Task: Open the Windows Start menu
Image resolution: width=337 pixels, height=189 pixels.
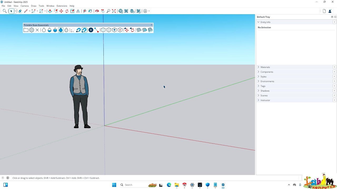Action: [x=114, y=185]
